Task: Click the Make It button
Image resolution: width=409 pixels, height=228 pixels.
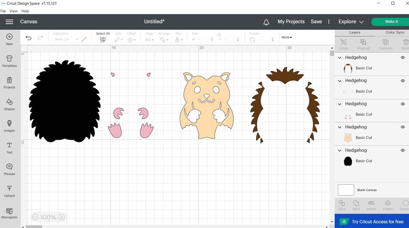Action: pos(392,22)
